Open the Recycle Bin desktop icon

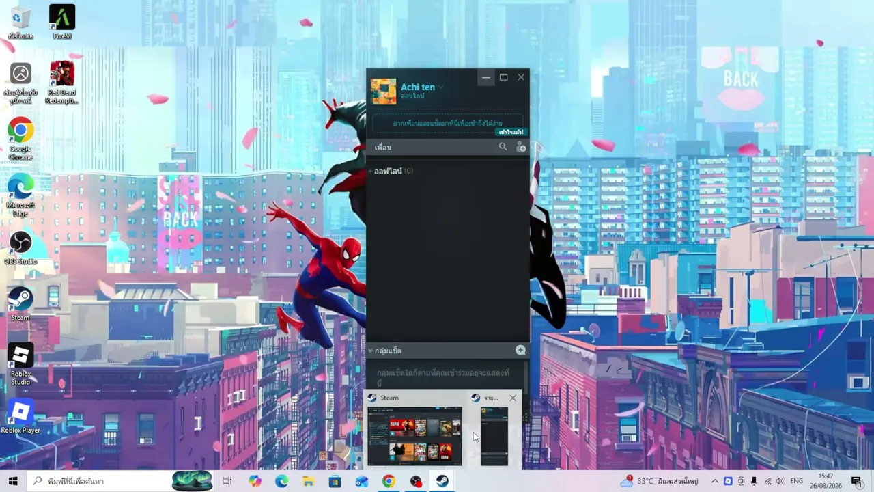20,23
